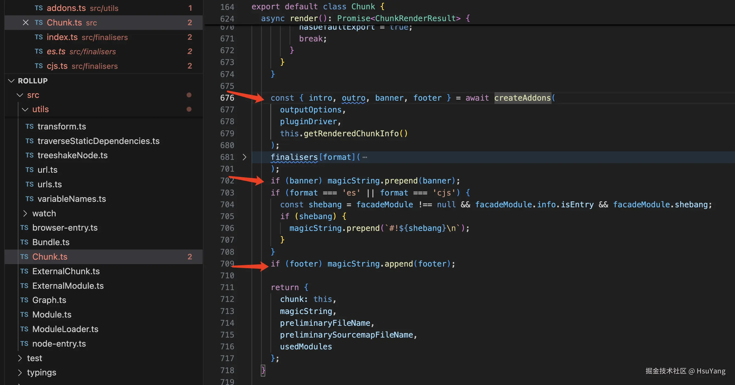
Task: Collapse the ROLLUP explorer section
Action: click(x=12, y=81)
